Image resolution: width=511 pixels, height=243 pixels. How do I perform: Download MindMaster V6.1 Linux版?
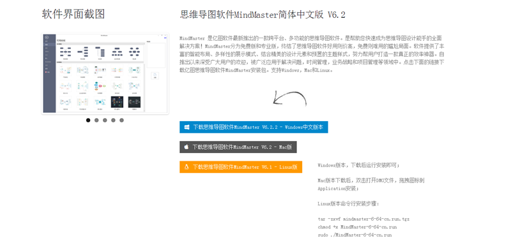coord(241,167)
